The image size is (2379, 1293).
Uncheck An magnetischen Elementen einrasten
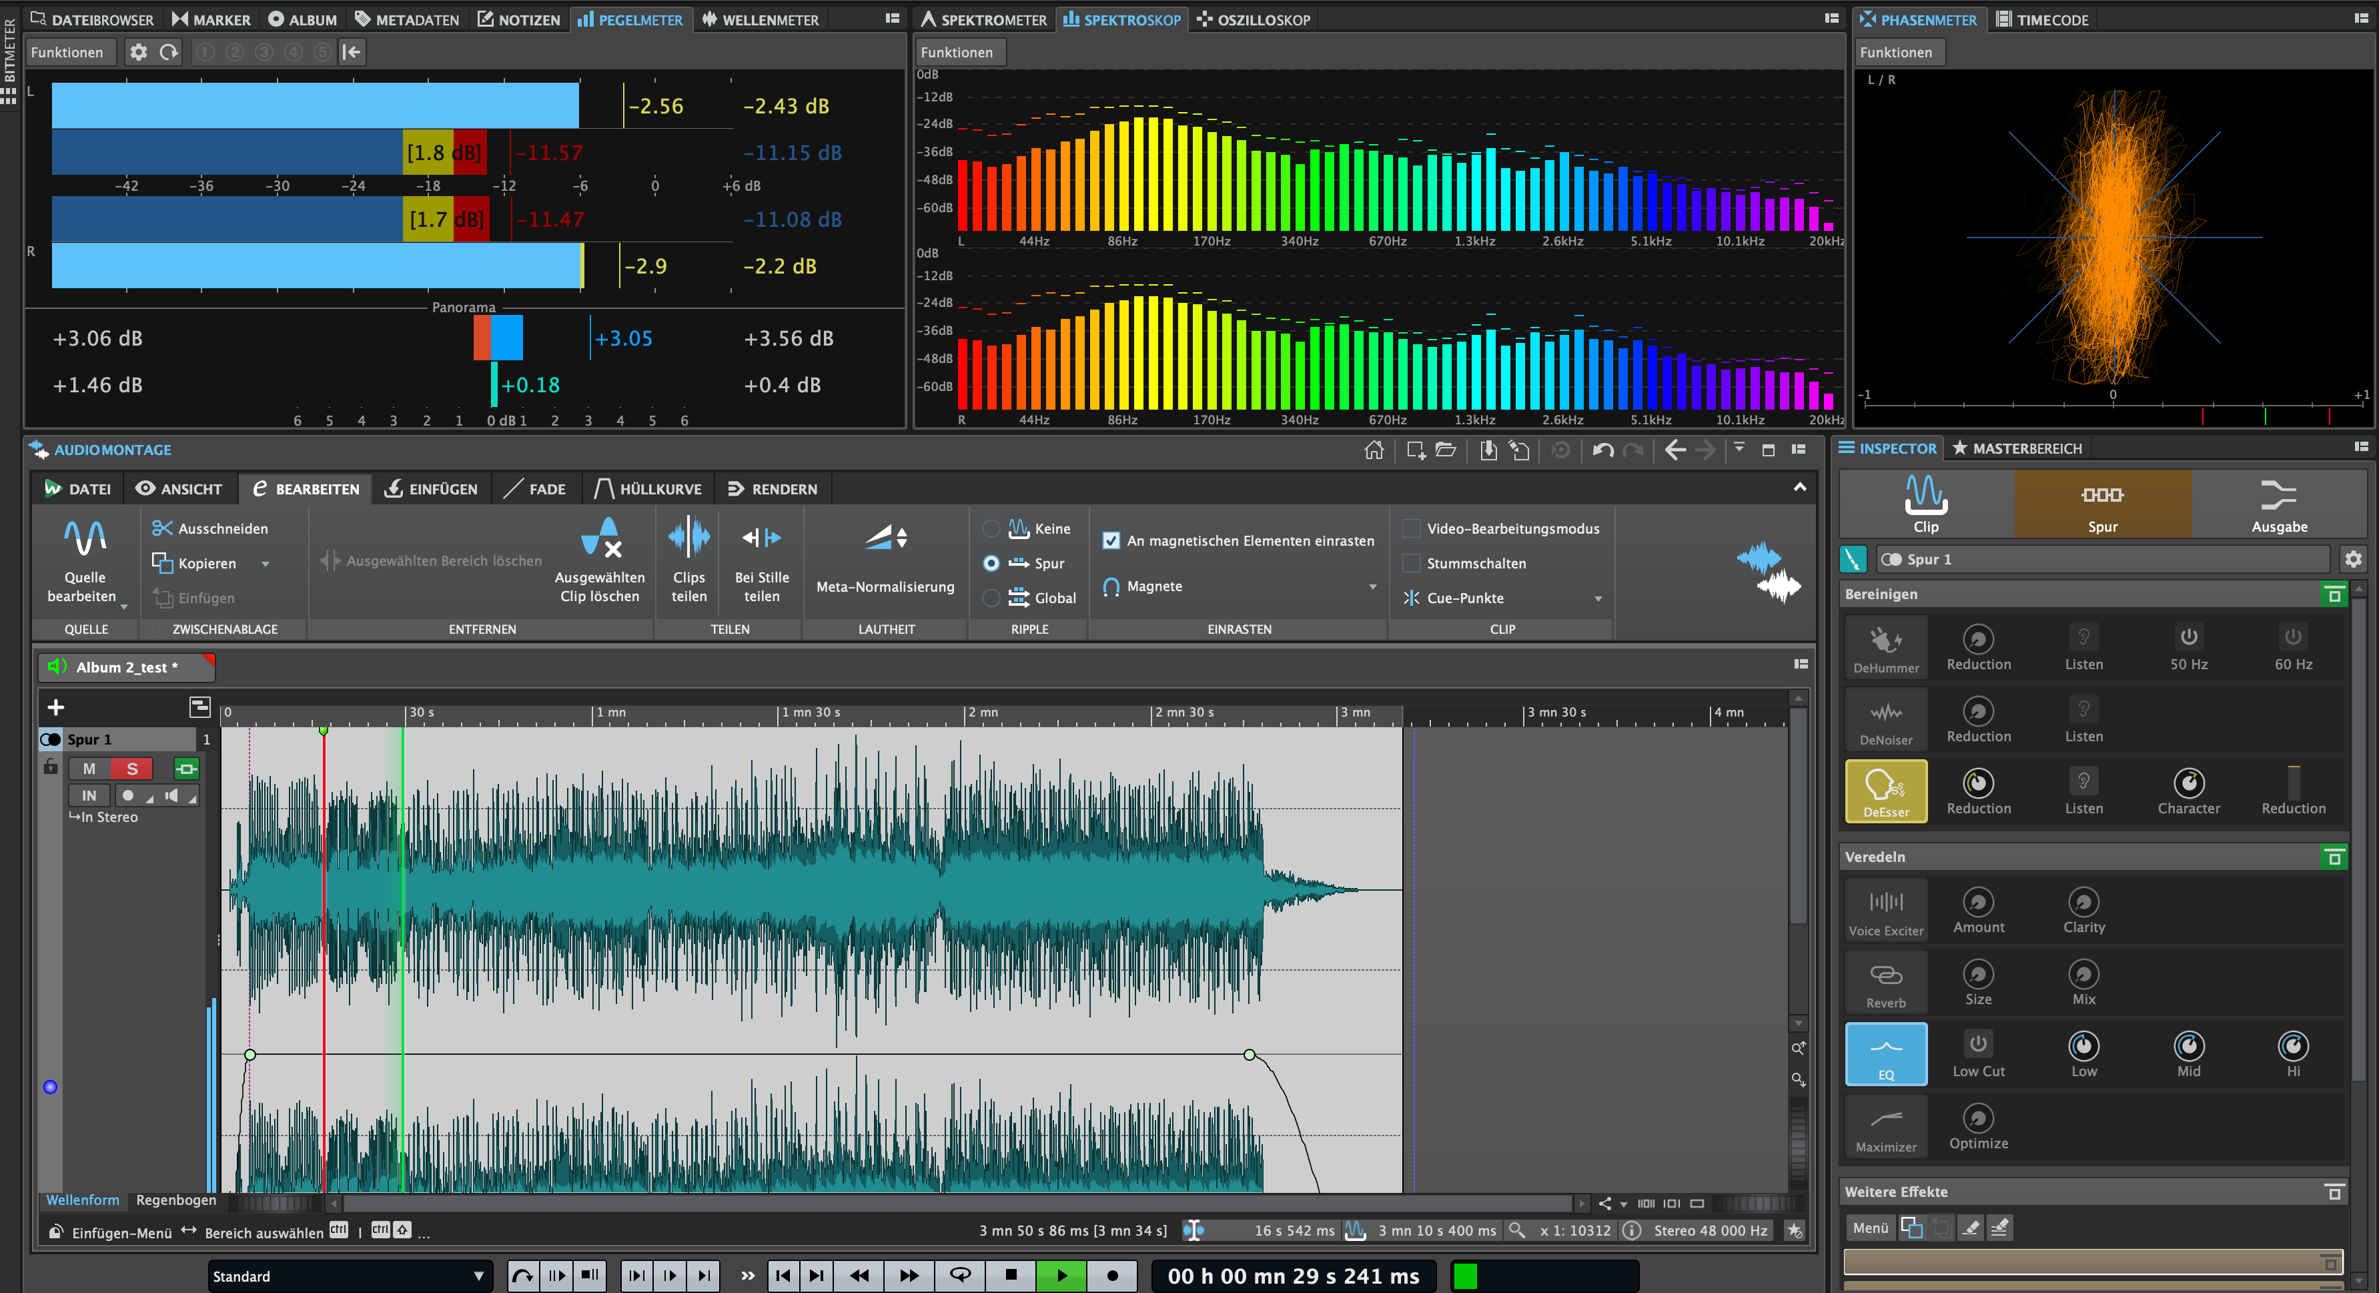1111,540
